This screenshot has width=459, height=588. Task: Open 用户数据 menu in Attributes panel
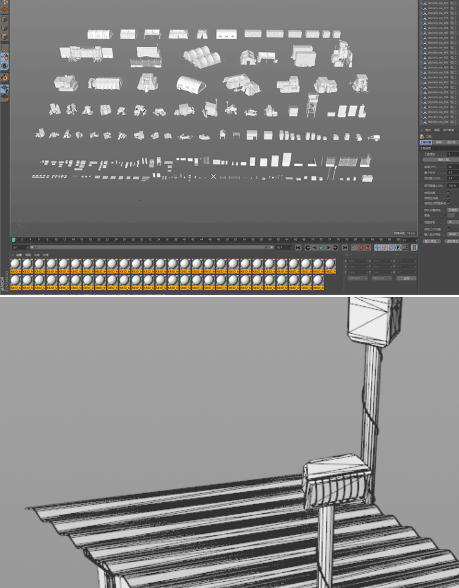click(448, 130)
